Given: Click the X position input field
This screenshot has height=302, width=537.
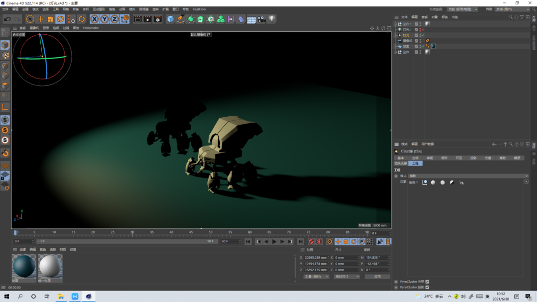Looking at the screenshot, I should coord(315,257).
